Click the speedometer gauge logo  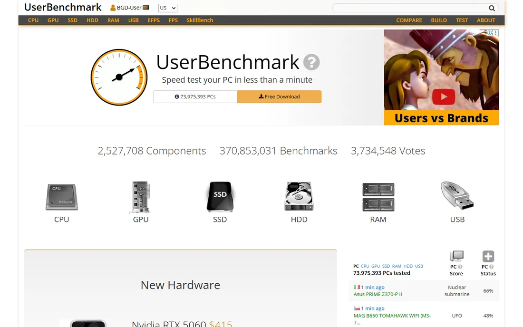point(119,77)
